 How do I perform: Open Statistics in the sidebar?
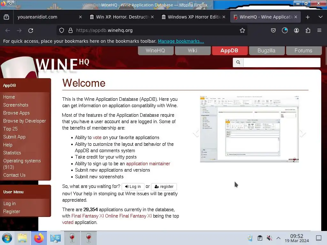tap(12, 153)
